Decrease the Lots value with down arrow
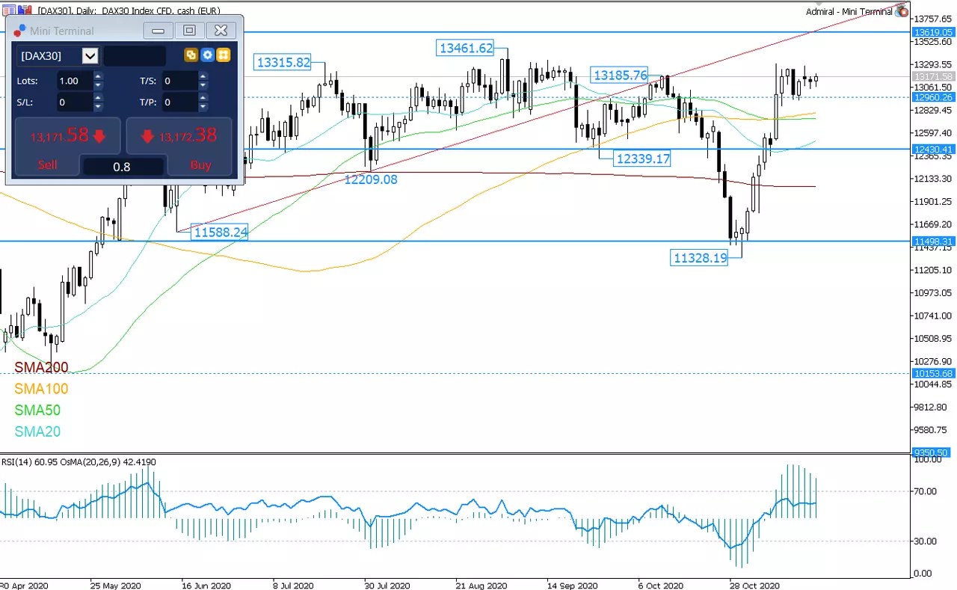The width and height of the screenshot is (957, 590). point(98,85)
